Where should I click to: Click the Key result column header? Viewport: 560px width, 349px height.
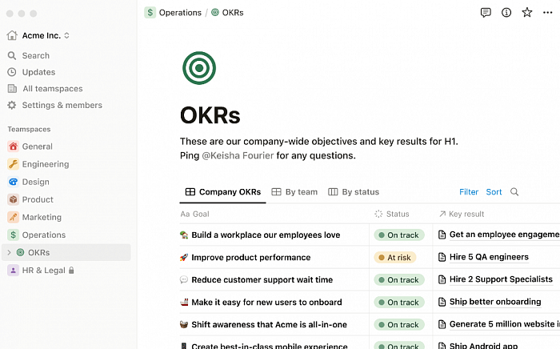click(462, 214)
